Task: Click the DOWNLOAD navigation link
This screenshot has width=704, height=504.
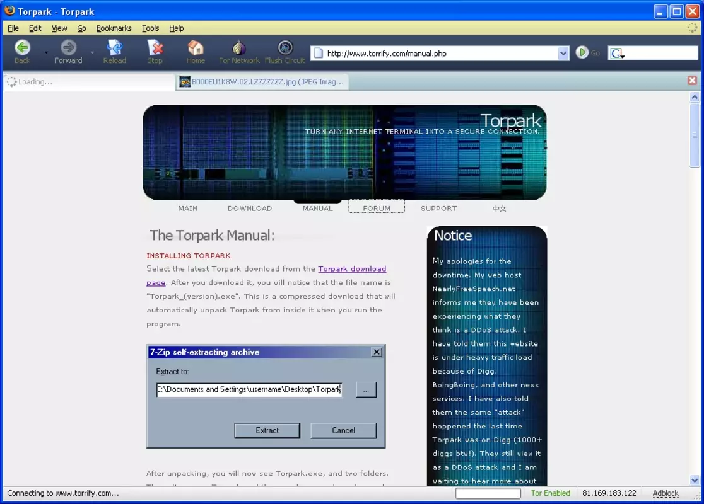Action: pyautogui.click(x=250, y=208)
